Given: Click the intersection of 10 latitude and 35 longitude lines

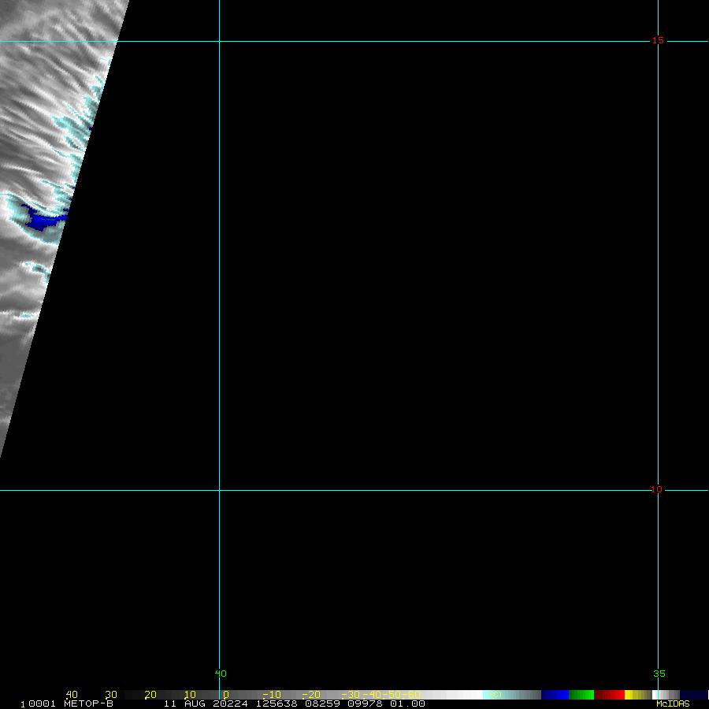Looking at the screenshot, I should (x=658, y=490).
